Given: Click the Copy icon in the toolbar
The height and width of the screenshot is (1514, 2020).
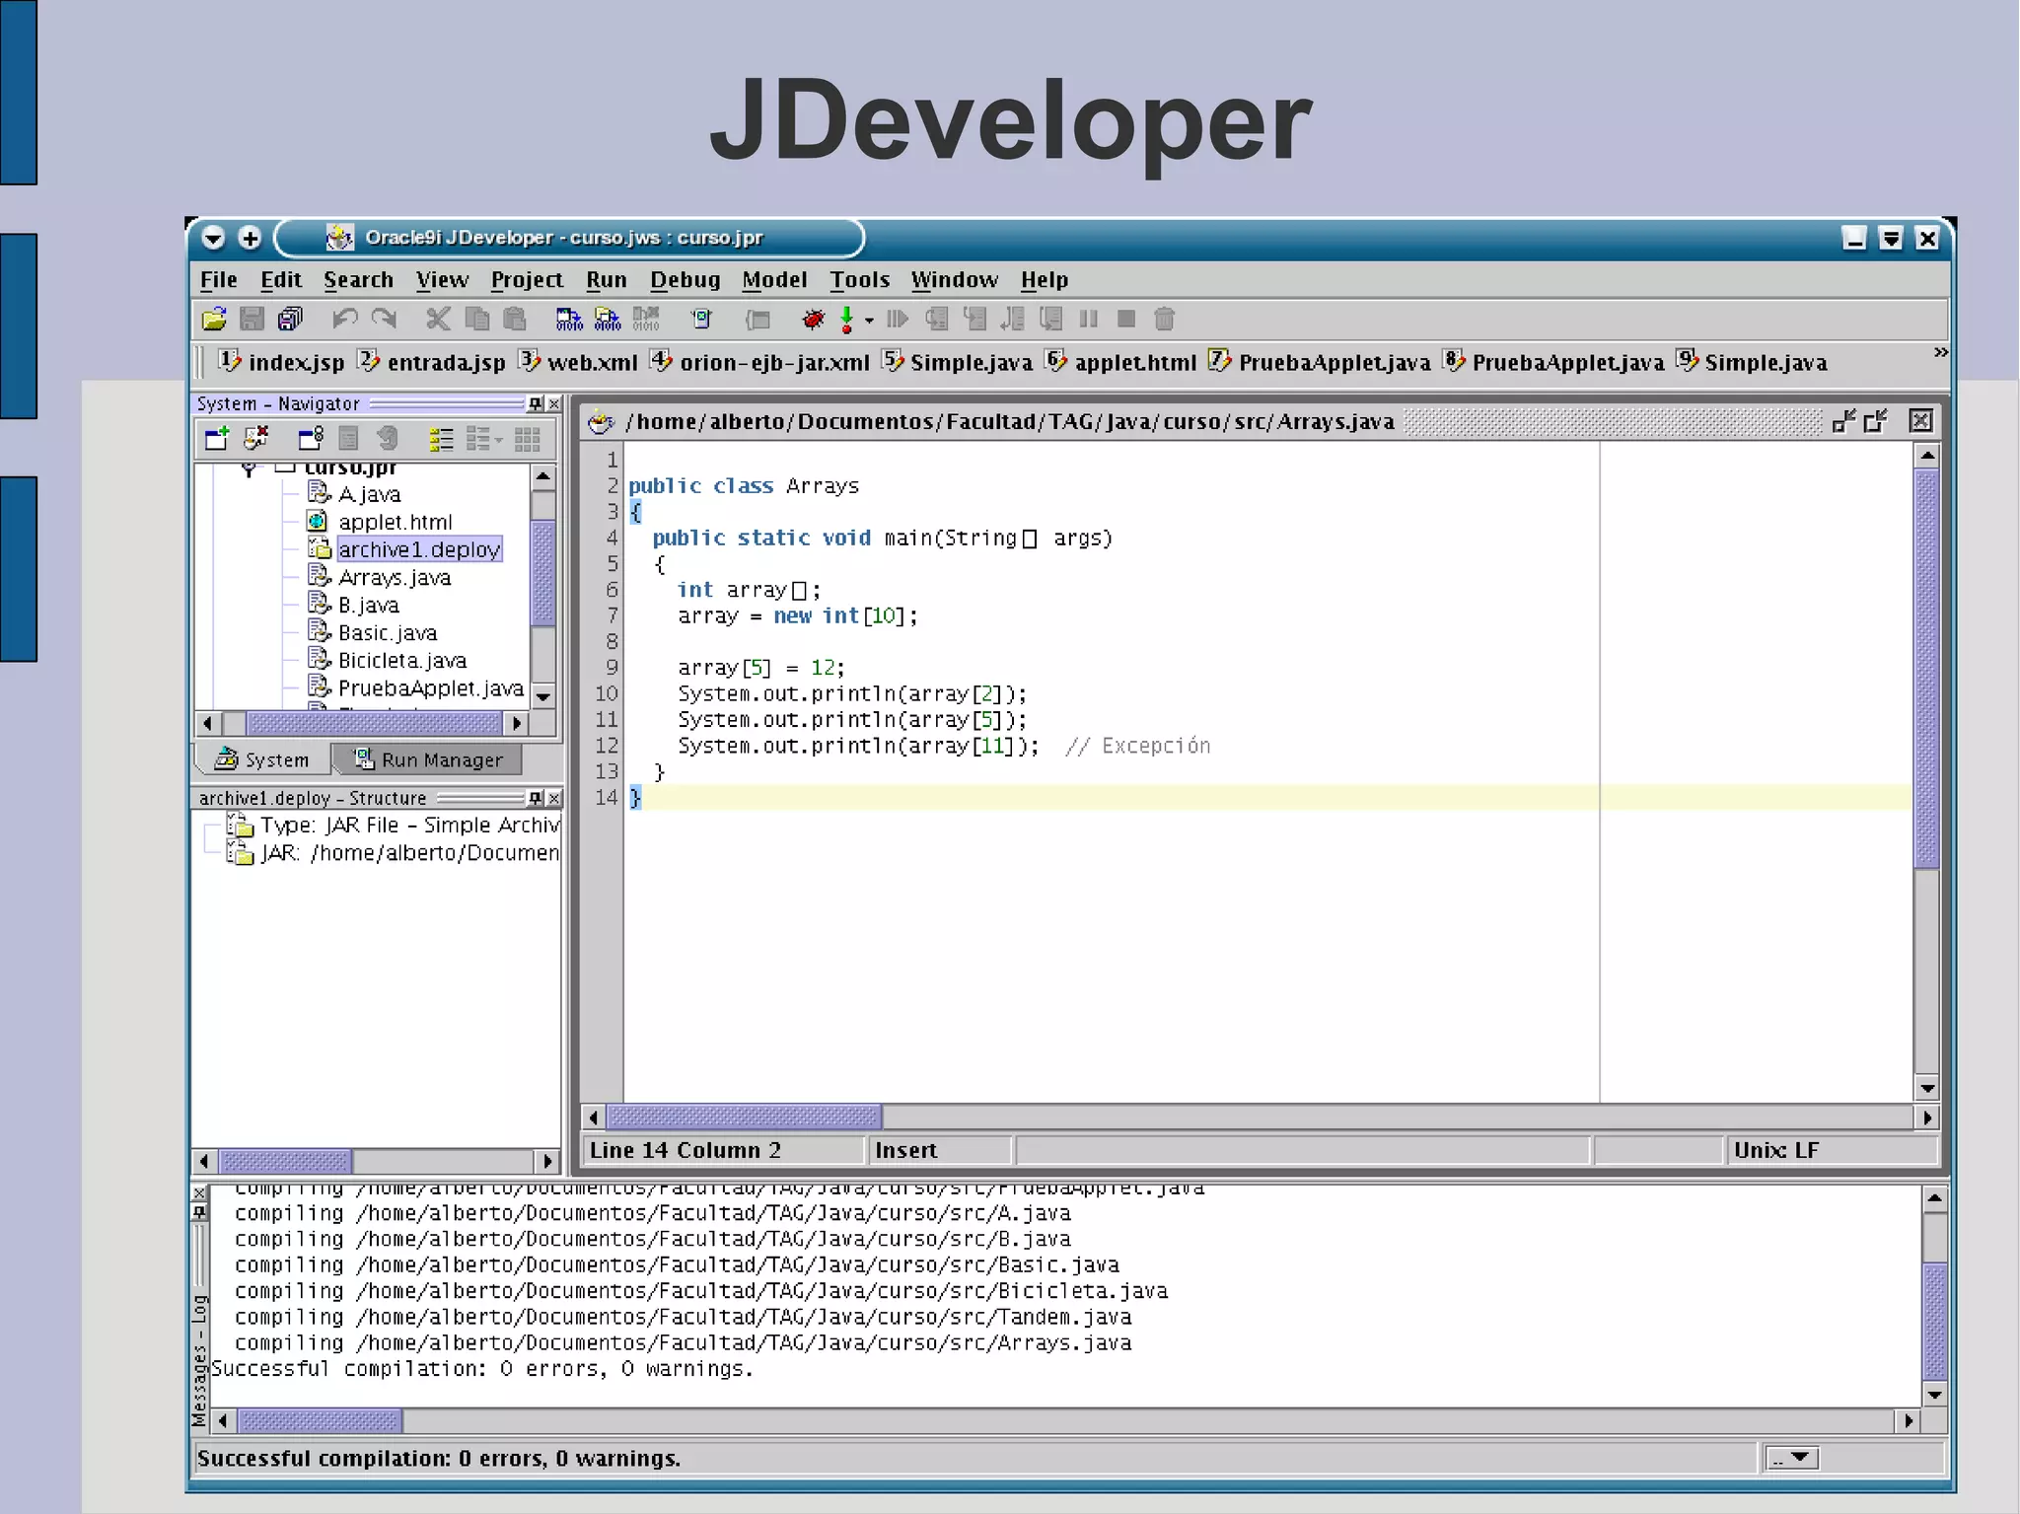Looking at the screenshot, I should tap(477, 319).
